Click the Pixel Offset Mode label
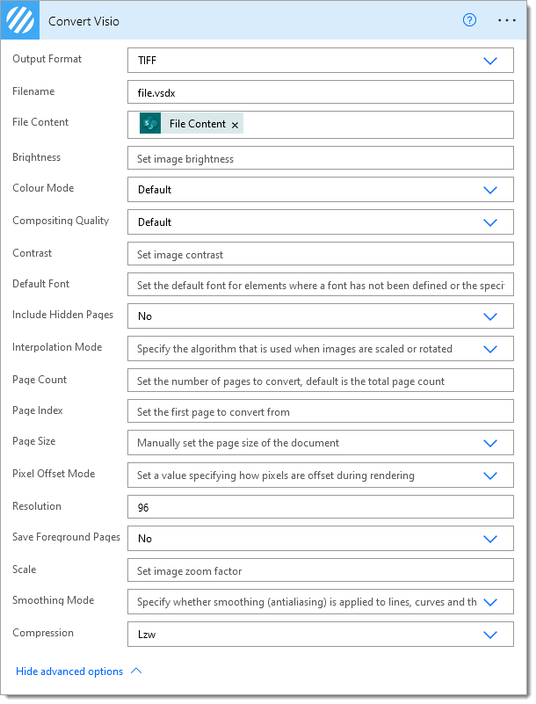Image resolution: width=536 pixels, height=704 pixels. pos(54,474)
